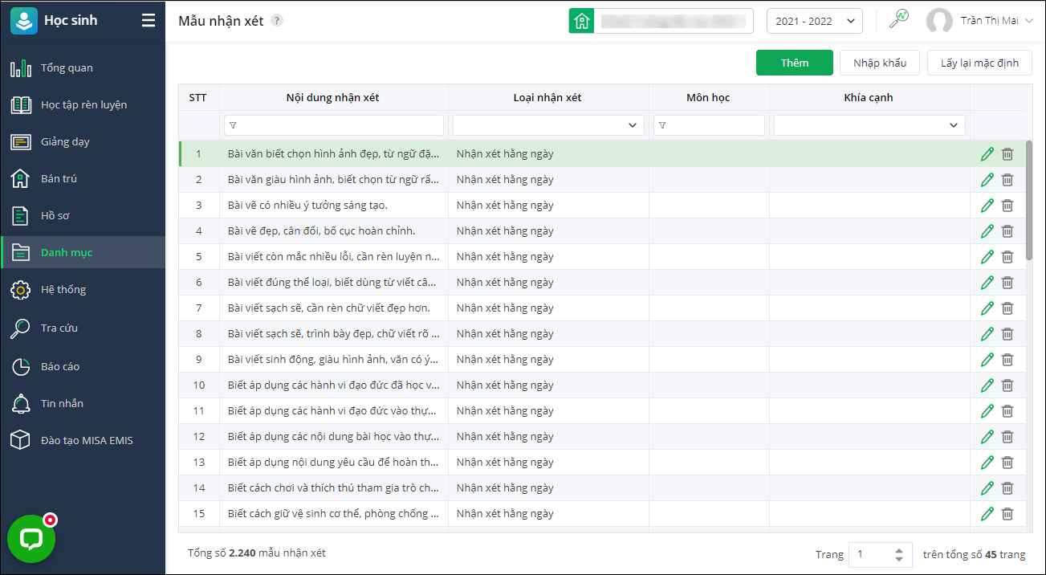Select row 'Bài viết sinh động, giàu hình ảnh'
This screenshot has height=575, width=1046.
[x=602, y=360]
